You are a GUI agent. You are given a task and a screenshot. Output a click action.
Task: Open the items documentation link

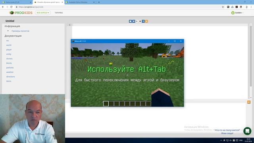[9, 81]
